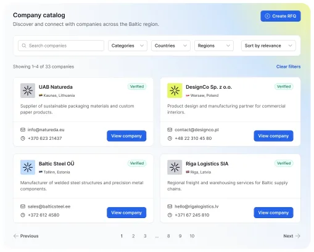314x252 pixels.
Task: Click the right arrow beside Next
Action: (x=297, y=236)
